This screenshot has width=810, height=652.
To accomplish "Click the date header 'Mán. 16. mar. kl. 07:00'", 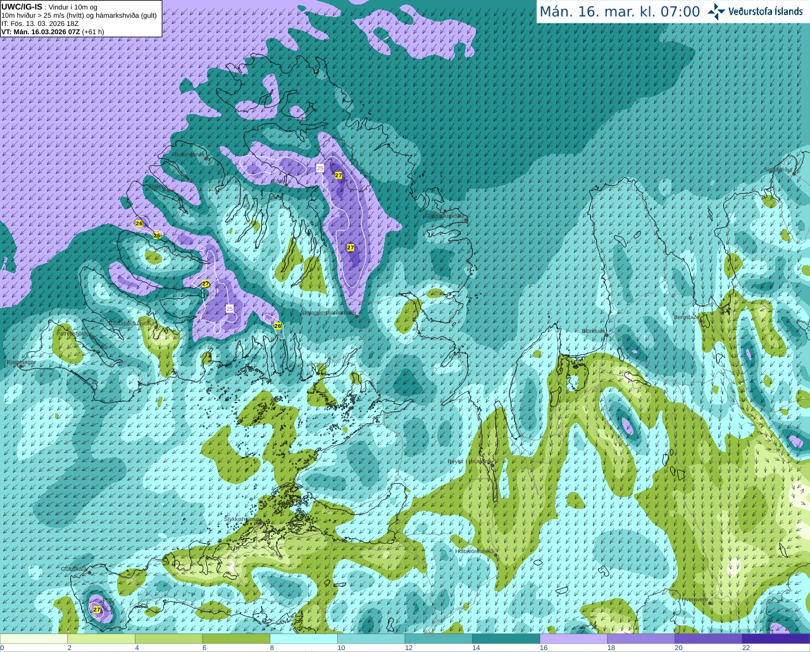I will tap(620, 12).
